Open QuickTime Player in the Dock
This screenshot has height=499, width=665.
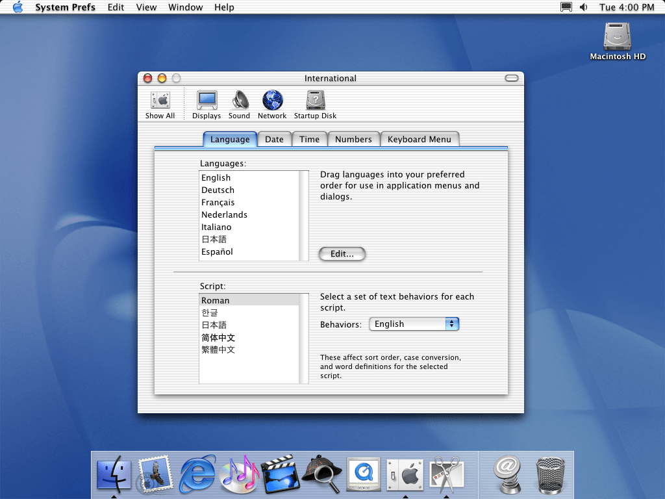[362, 473]
